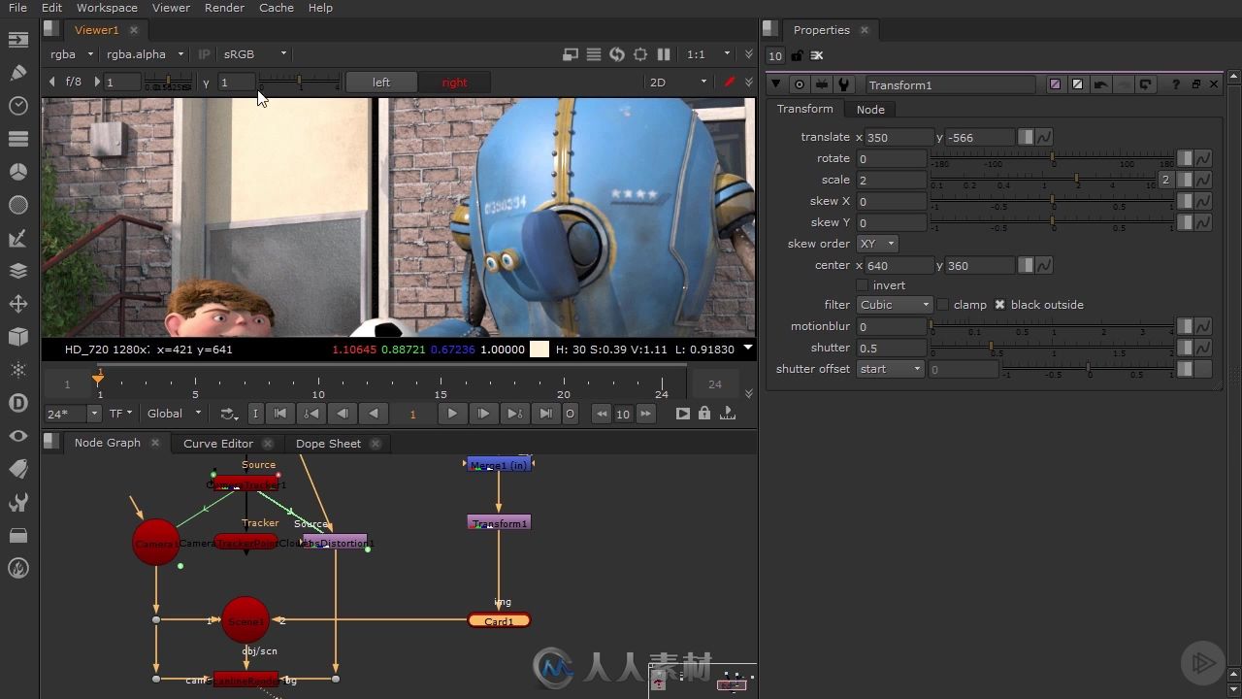1242x699 pixels.
Task: Open the Filter nodes circle icon
Action: 18,205
